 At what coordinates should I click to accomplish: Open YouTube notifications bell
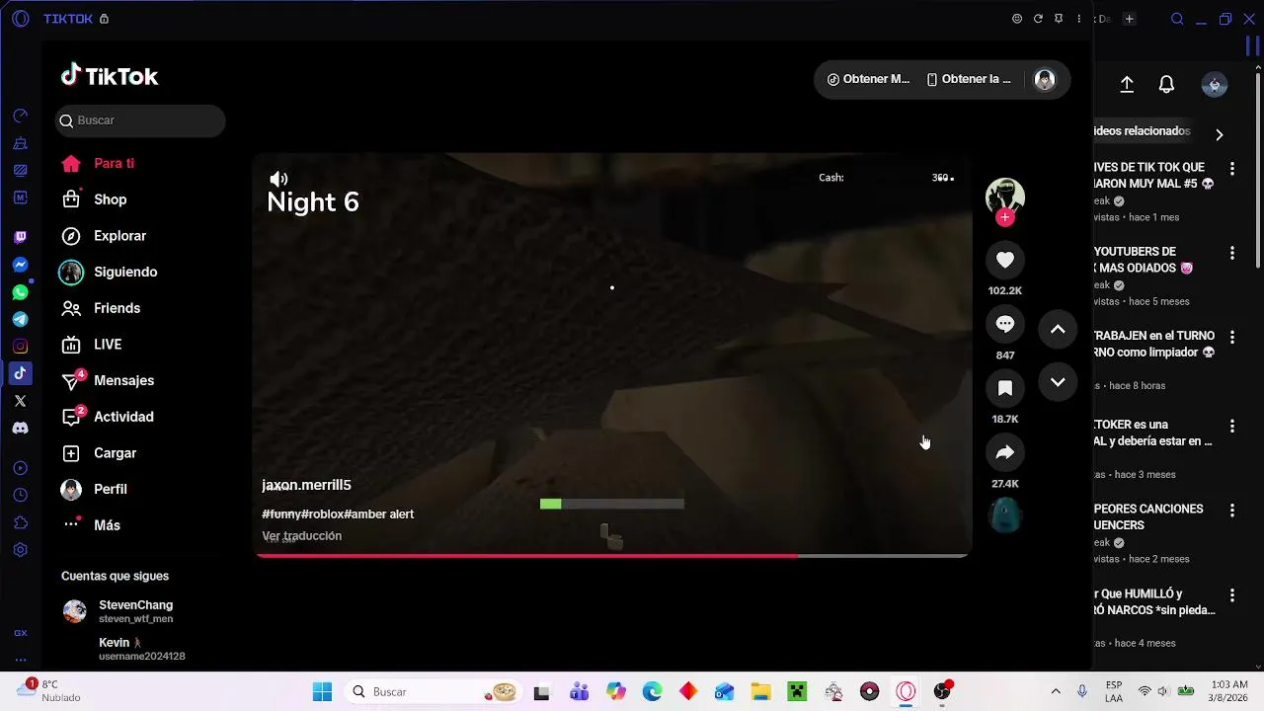[1166, 85]
